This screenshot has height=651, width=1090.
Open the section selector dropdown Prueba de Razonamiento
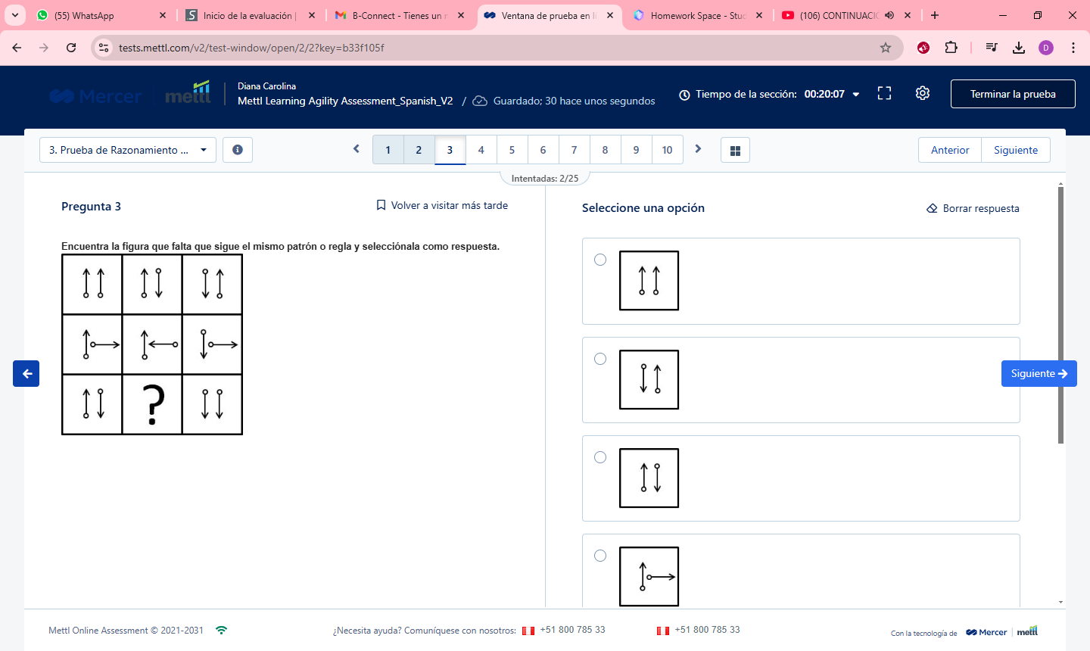[x=128, y=150]
